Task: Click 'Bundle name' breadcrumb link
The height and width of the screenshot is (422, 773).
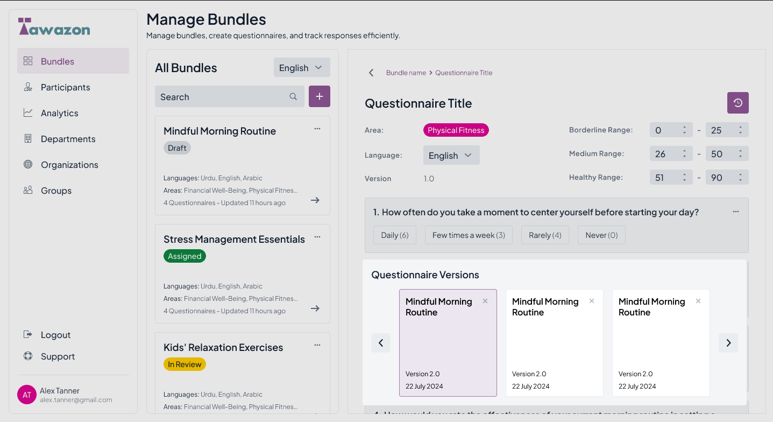Action: click(406, 73)
